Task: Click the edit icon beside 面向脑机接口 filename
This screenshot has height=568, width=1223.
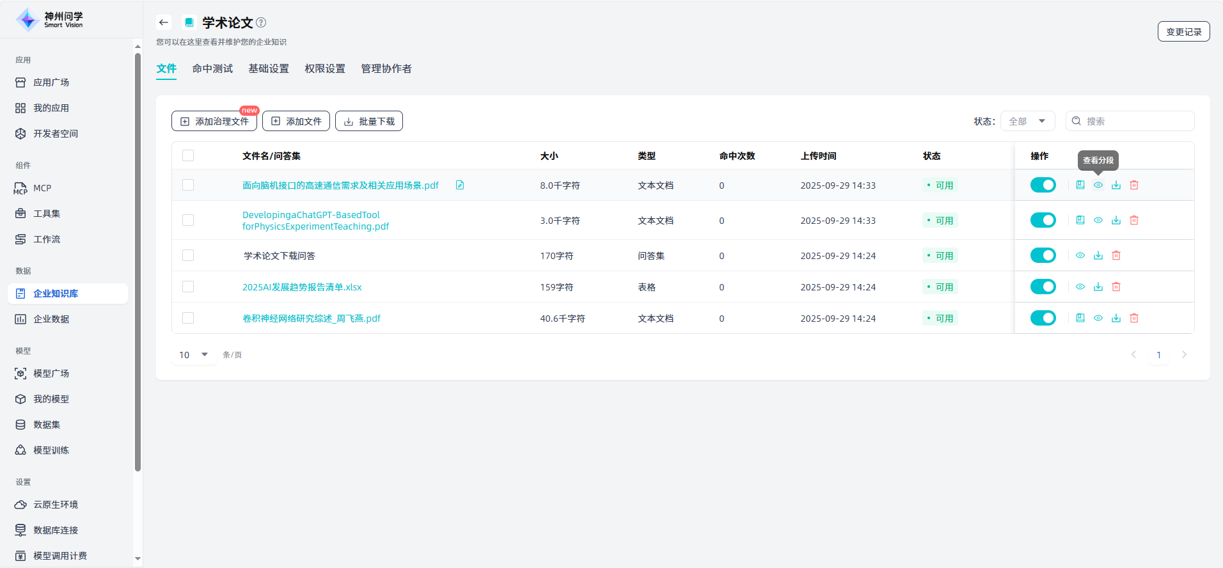Action: tap(459, 185)
